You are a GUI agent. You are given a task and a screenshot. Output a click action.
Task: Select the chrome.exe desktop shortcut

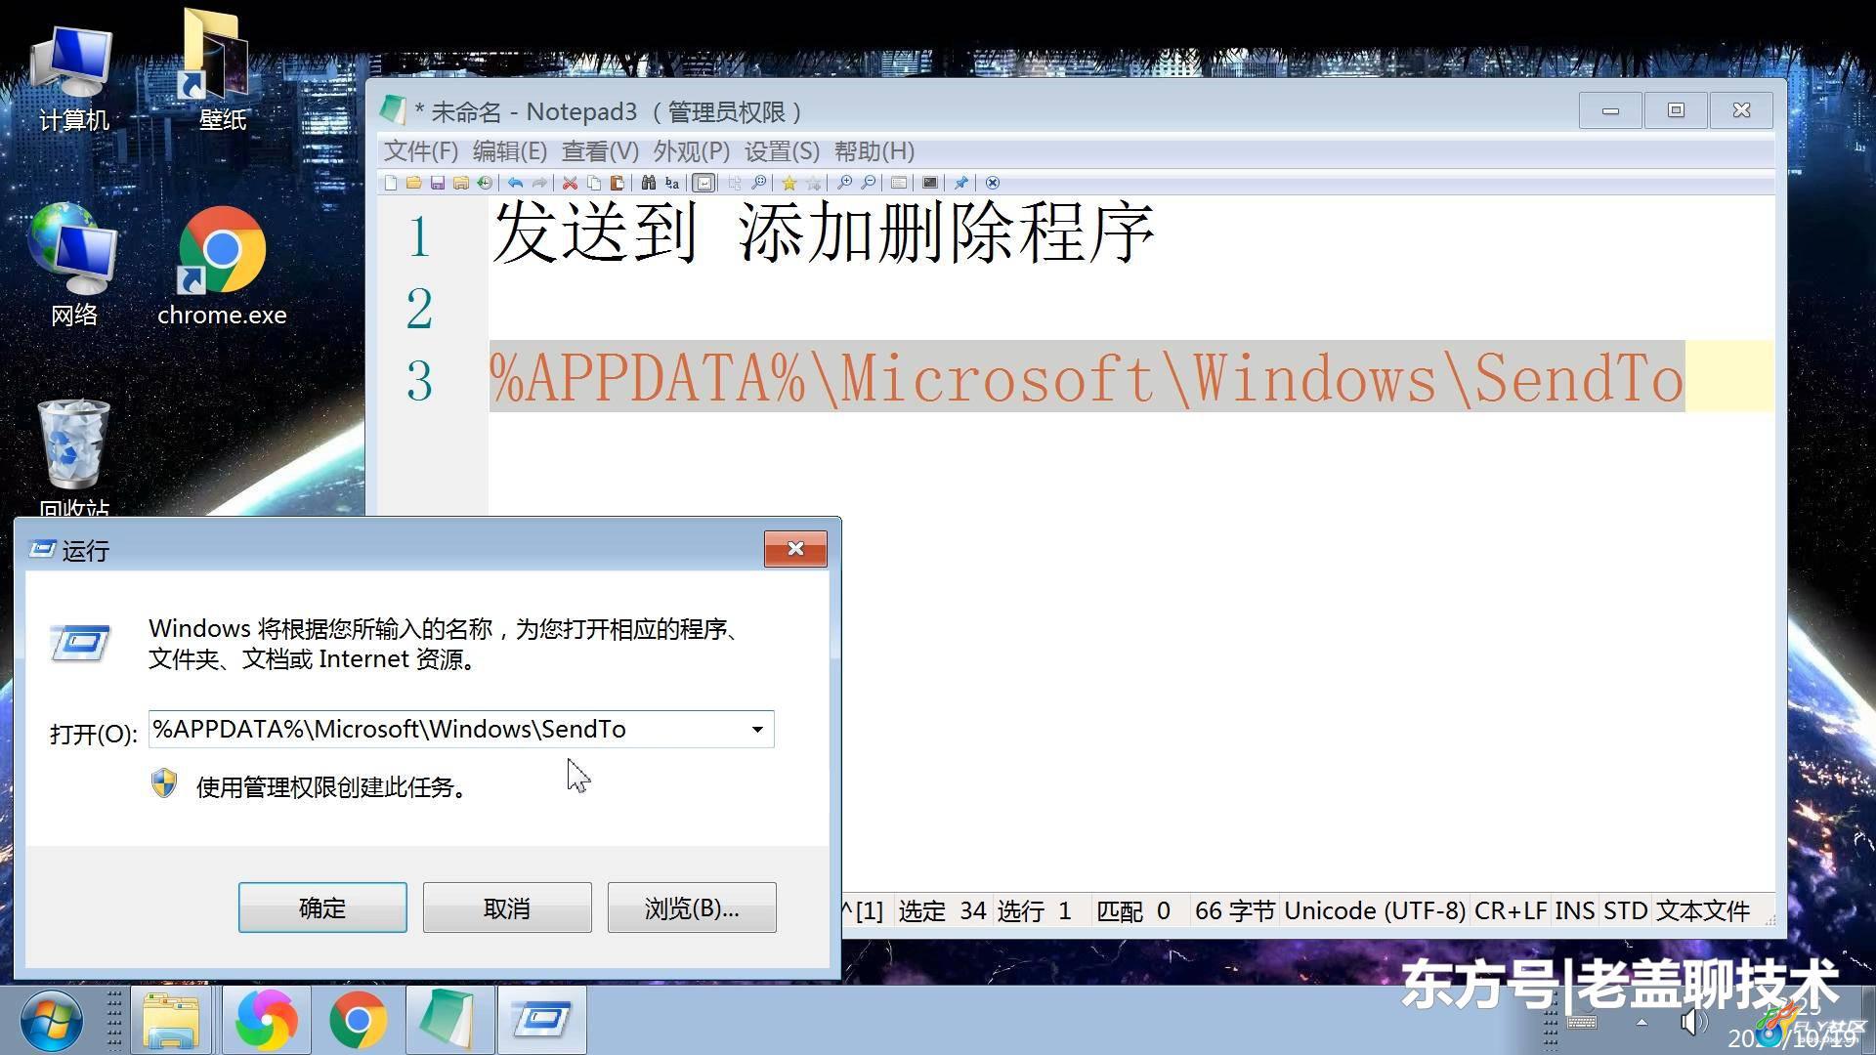(222, 266)
